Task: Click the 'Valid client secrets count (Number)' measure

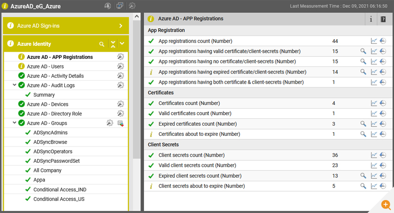Action: [x=197, y=165]
